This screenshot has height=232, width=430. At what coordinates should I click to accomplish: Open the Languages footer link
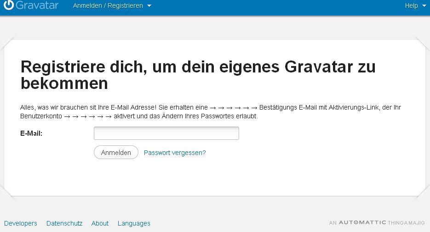(x=134, y=223)
